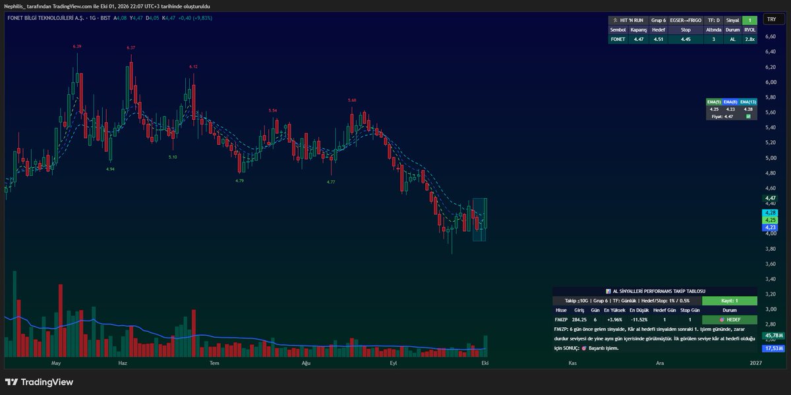This screenshot has height=395, width=791.
Task: Click the 4.51 Hedef value cell
Action: (x=659, y=39)
